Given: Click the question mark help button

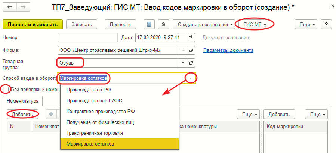Looking at the screenshot, I should point(326,24).
